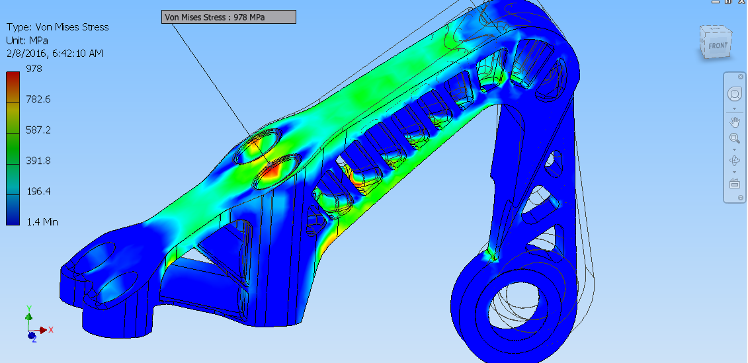Click the FRONT face of the ViewCube

click(717, 46)
